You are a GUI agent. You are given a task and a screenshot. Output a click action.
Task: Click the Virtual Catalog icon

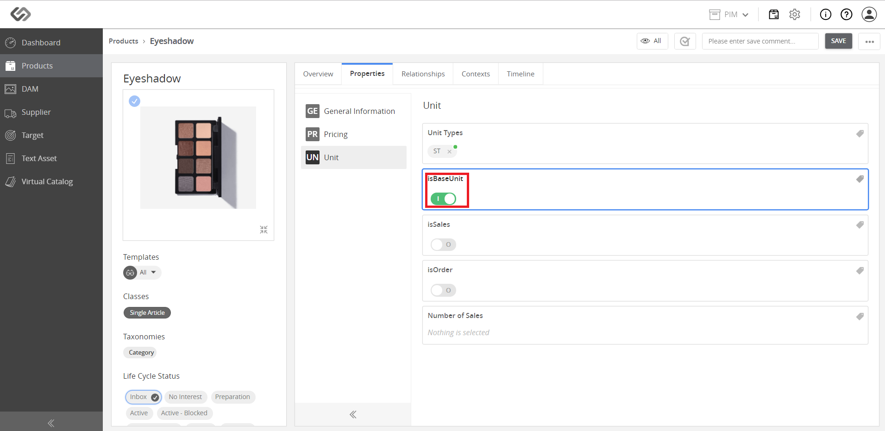11,181
